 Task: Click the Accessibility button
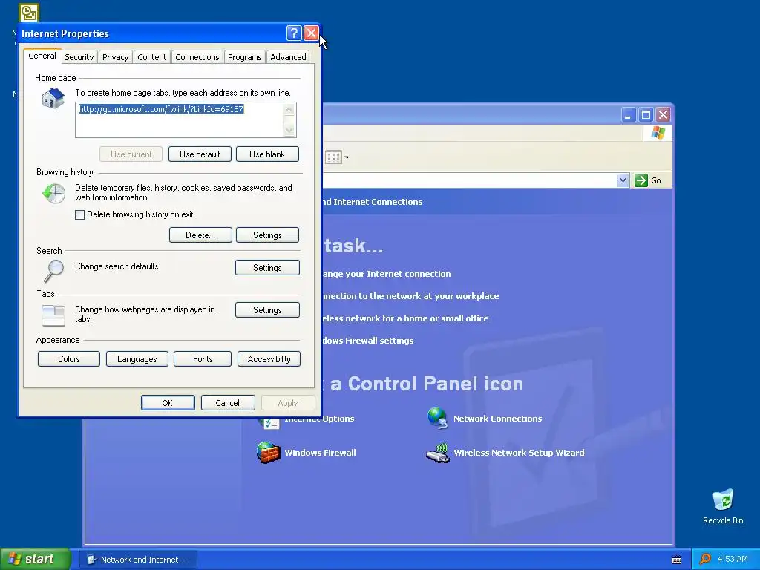(x=269, y=359)
